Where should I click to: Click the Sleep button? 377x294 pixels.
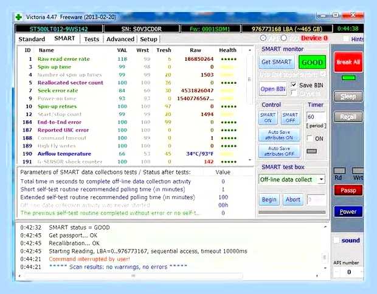pos(348,97)
